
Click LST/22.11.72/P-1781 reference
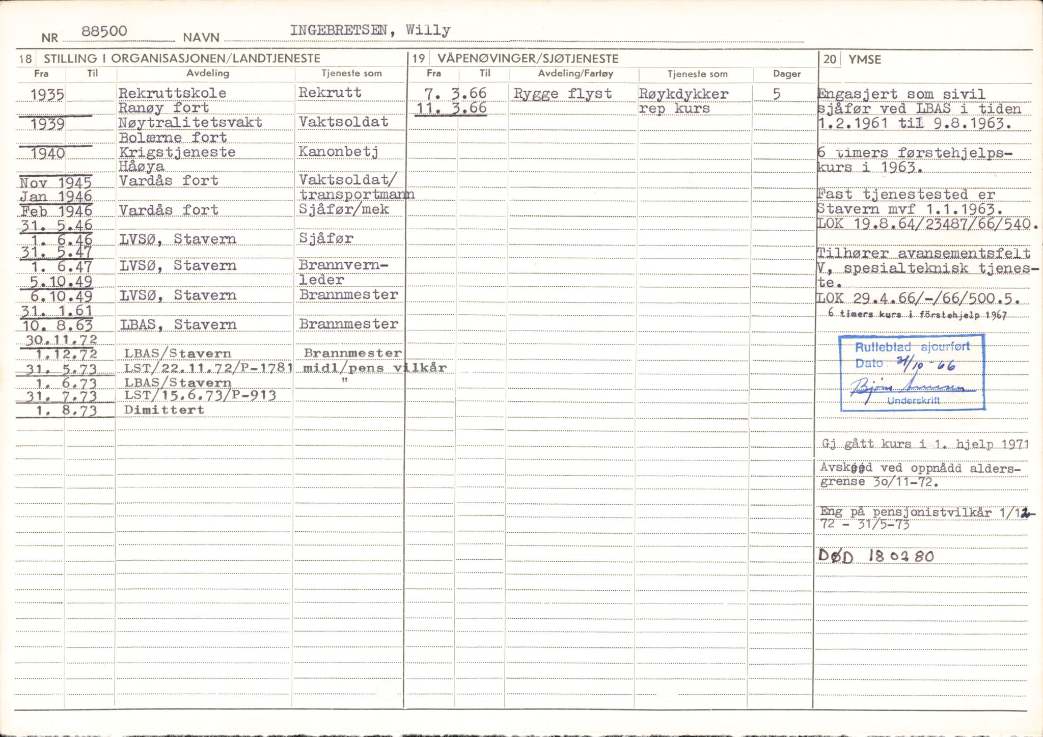[209, 368]
